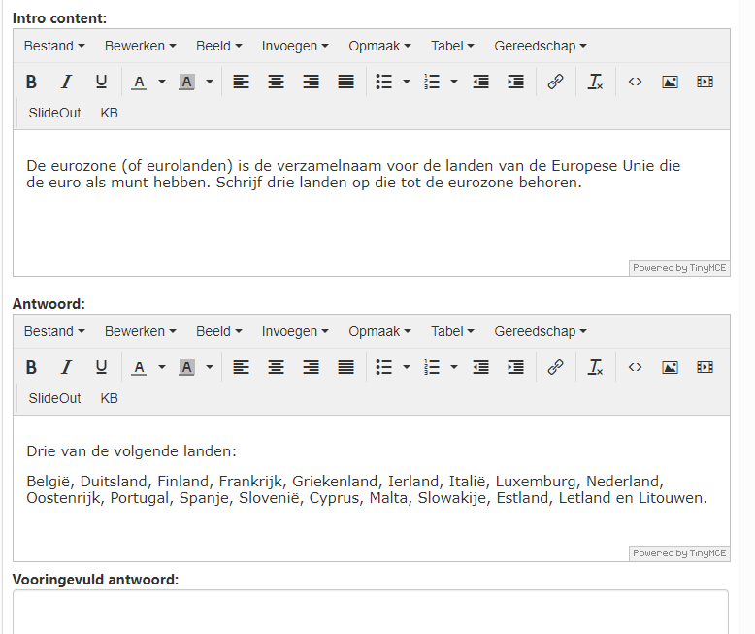
Task: Toggle bold in Intro content editor
Action: (x=31, y=83)
